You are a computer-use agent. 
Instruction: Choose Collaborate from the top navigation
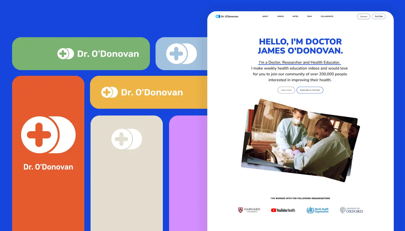point(327,16)
